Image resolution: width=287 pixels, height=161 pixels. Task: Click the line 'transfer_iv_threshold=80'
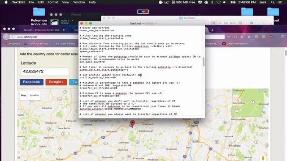pyautogui.click(x=98, y=88)
